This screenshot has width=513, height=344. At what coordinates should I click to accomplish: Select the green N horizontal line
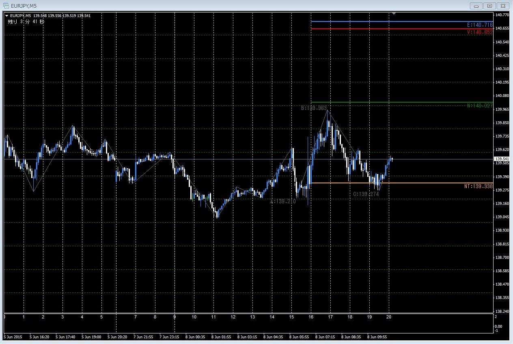(x=402, y=102)
